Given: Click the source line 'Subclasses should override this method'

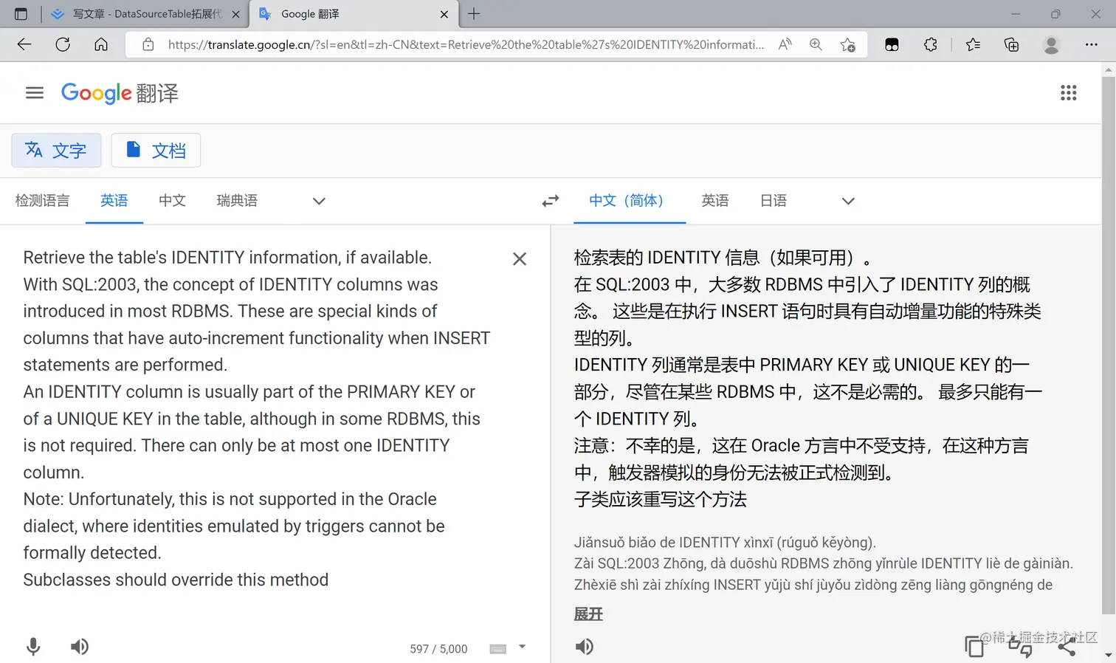Looking at the screenshot, I should pyautogui.click(x=176, y=580).
